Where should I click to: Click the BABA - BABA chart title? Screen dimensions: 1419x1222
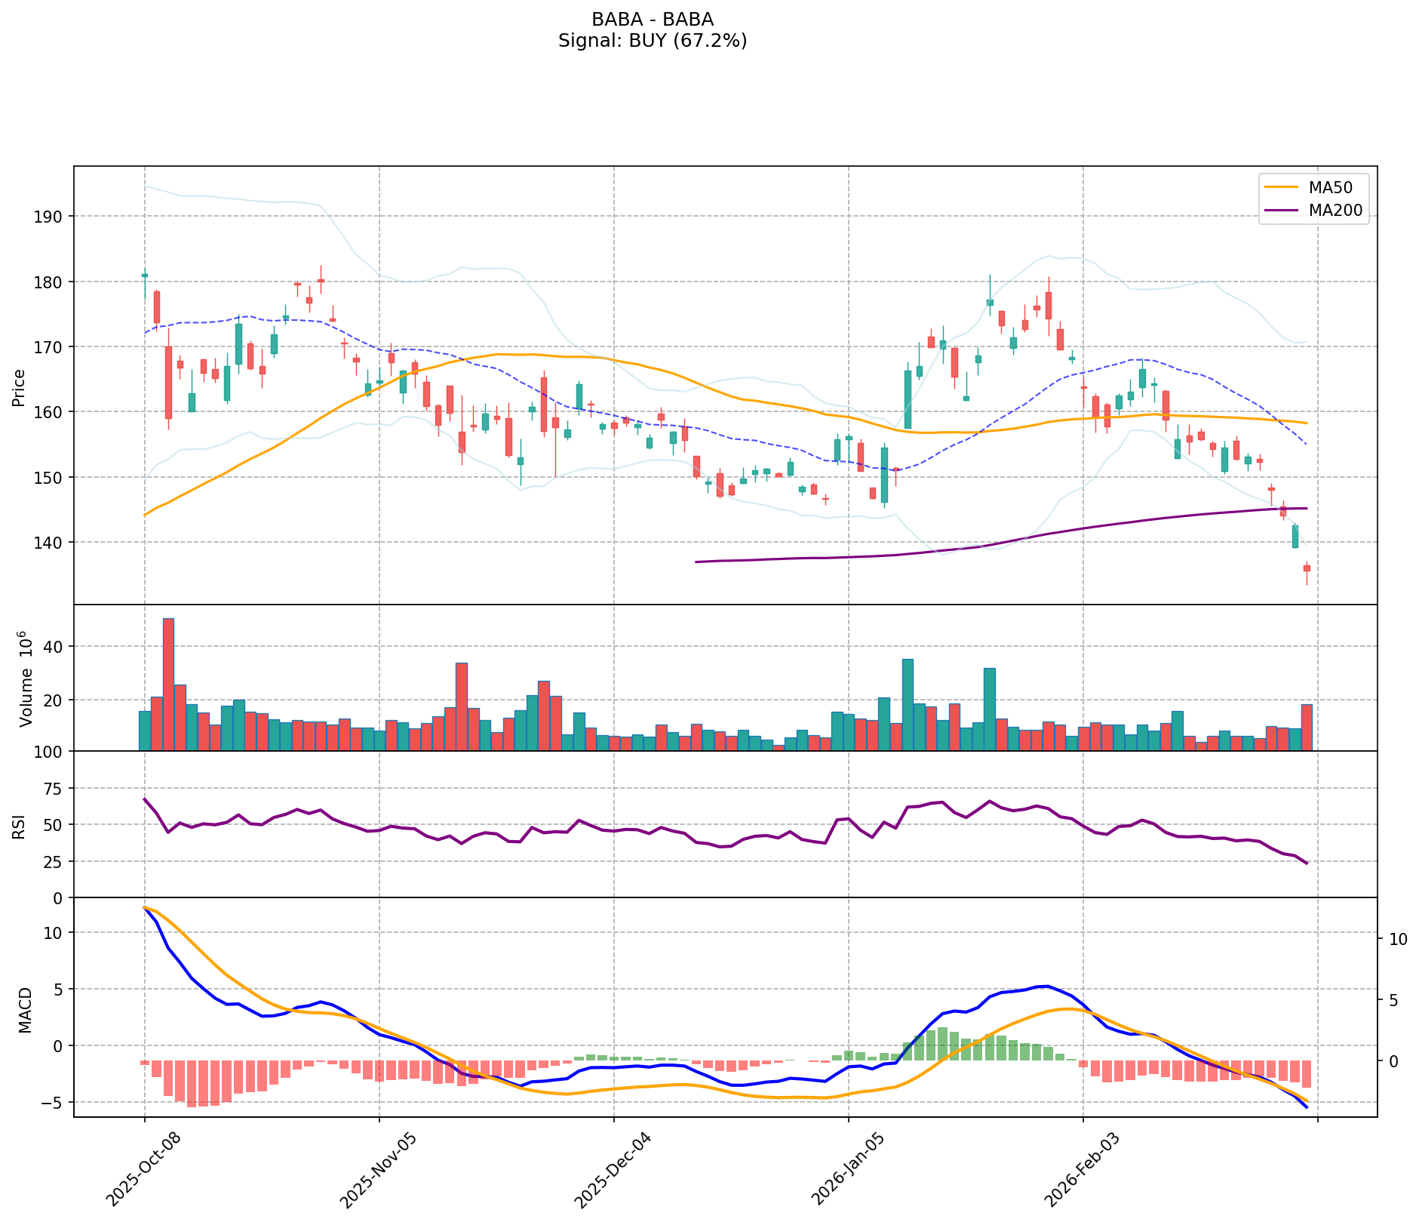pos(652,20)
